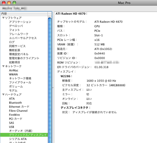The image size is (157, 143).
Task: Select Bluetooth in the sidebar
Action: coord(15,103)
